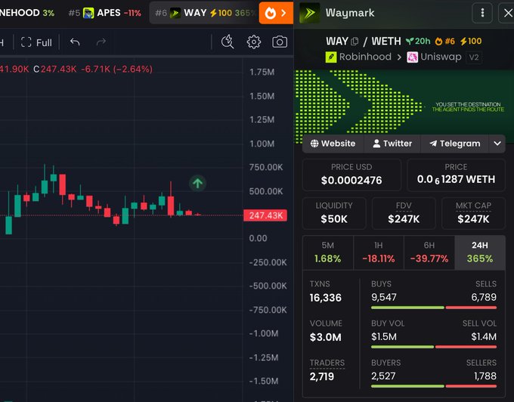Click the Waymark banner image

pyautogui.click(x=404, y=106)
